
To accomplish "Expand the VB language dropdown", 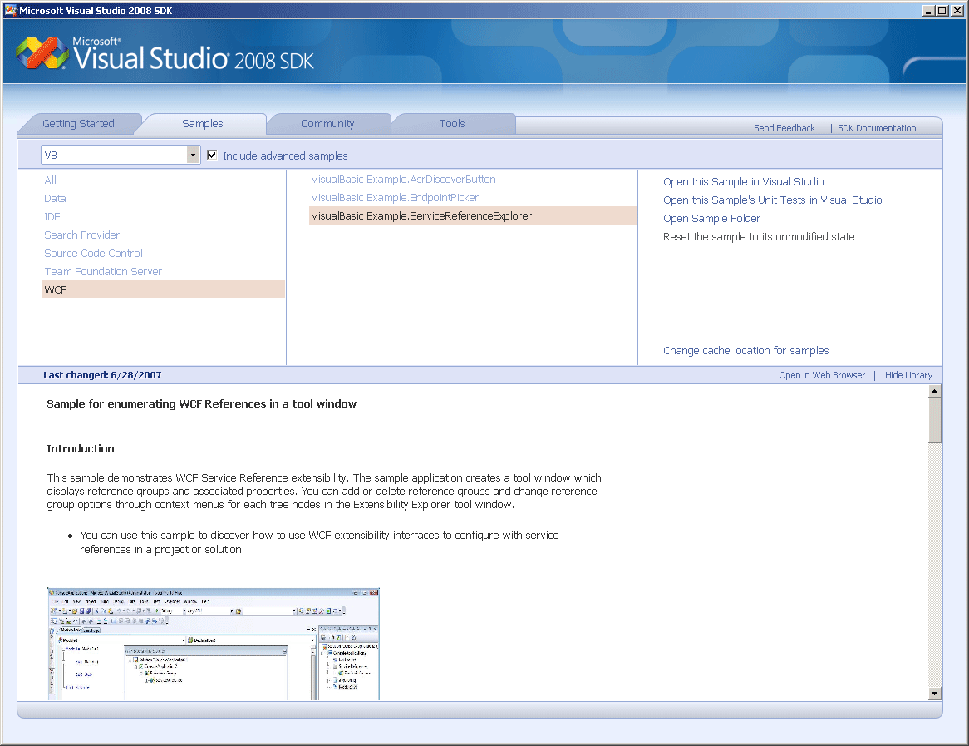I will pyautogui.click(x=193, y=155).
